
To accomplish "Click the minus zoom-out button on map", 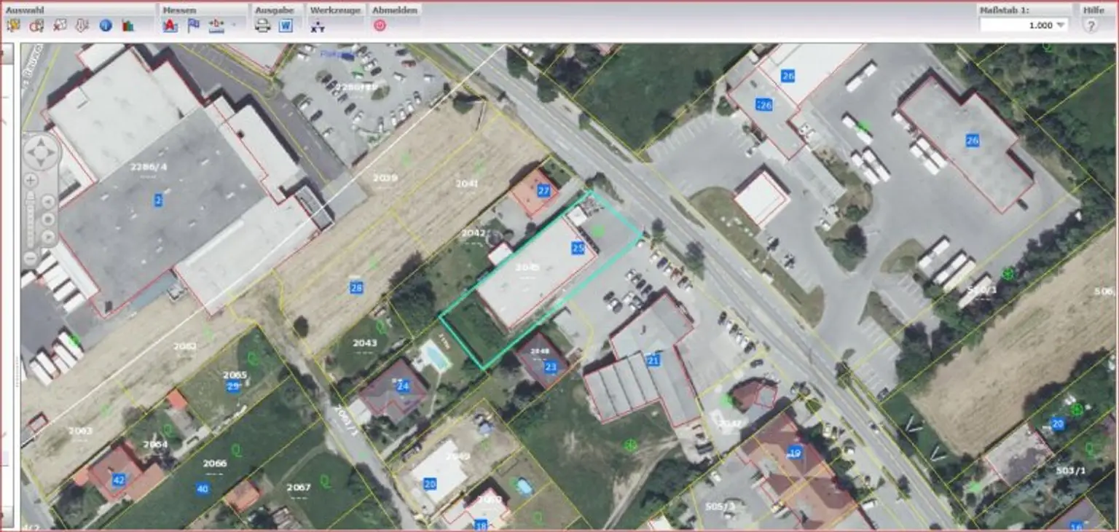I will [31, 257].
